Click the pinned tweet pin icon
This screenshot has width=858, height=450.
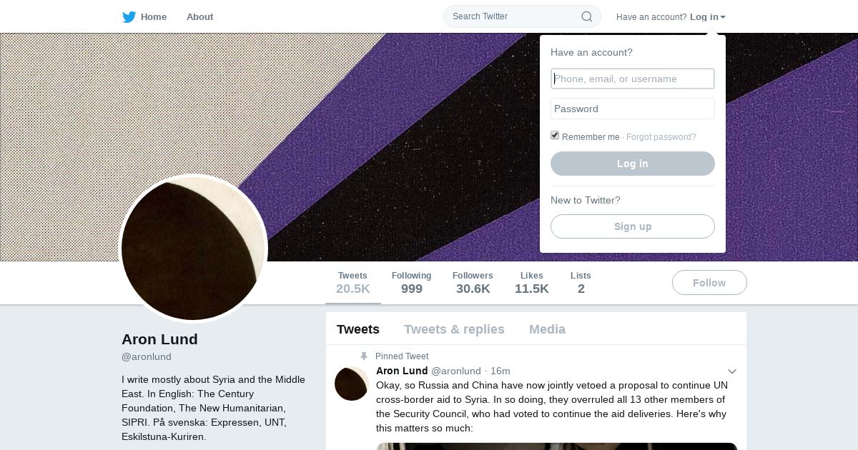click(364, 356)
